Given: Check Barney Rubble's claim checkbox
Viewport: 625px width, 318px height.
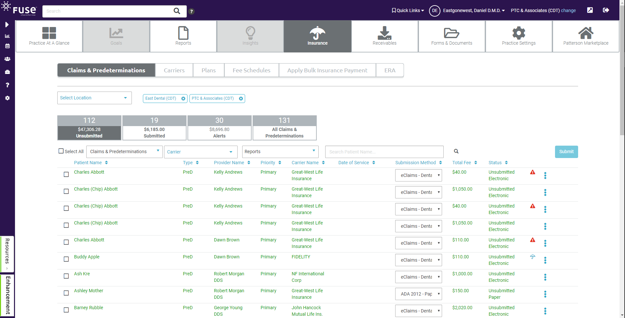Looking at the screenshot, I should click(x=66, y=310).
